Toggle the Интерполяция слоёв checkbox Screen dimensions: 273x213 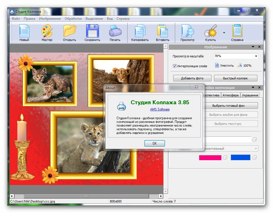click(x=175, y=66)
